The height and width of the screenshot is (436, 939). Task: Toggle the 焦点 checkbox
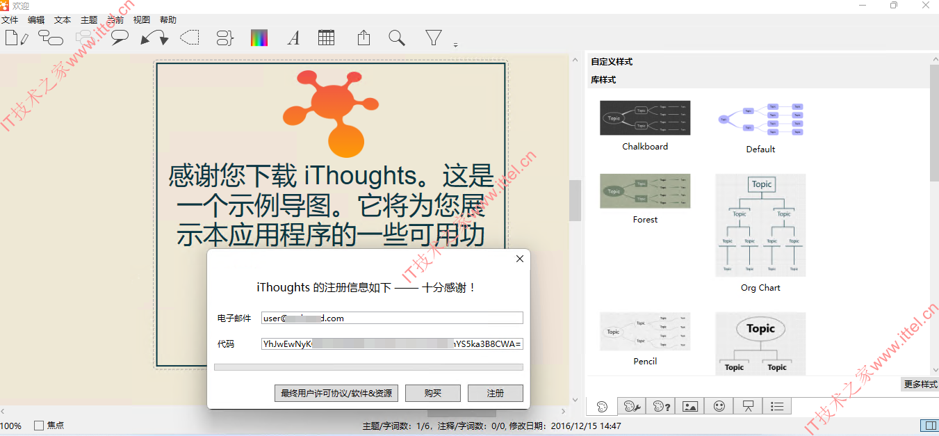click(39, 426)
